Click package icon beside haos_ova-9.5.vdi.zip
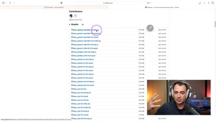This screenshot has width=216, height=121. pyautogui.click(x=72, y=100)
